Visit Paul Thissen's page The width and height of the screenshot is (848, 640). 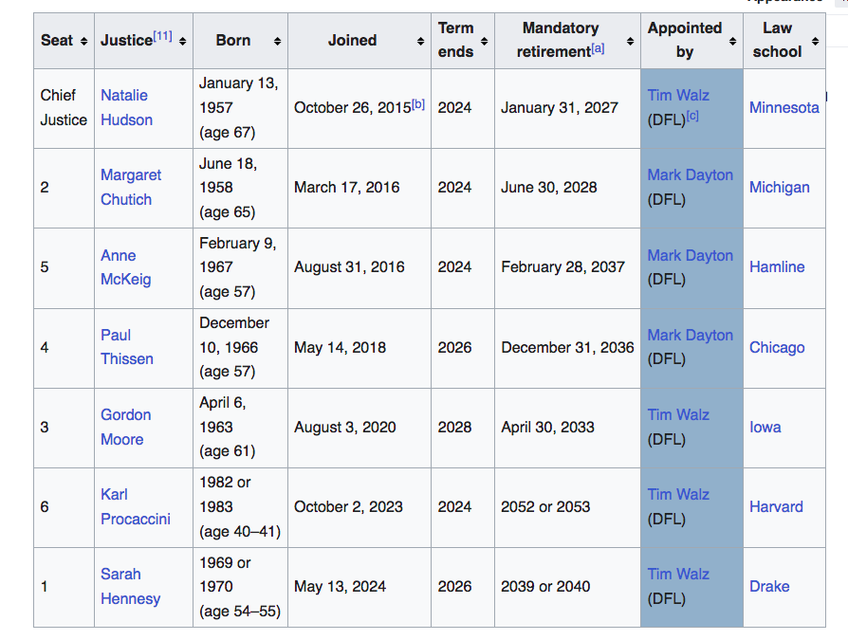click(126, 347)
